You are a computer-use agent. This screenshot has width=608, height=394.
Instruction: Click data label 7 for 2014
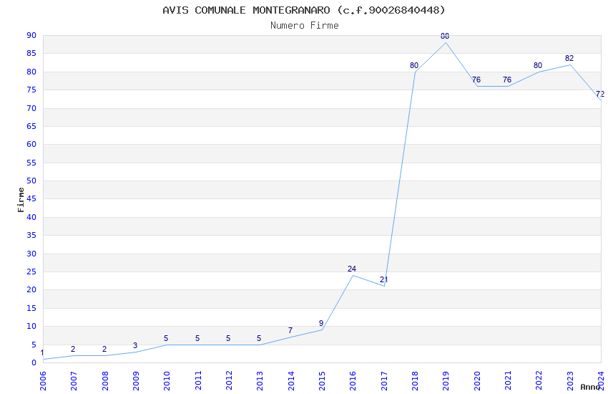pyautogui.click(x=290, y=330)
